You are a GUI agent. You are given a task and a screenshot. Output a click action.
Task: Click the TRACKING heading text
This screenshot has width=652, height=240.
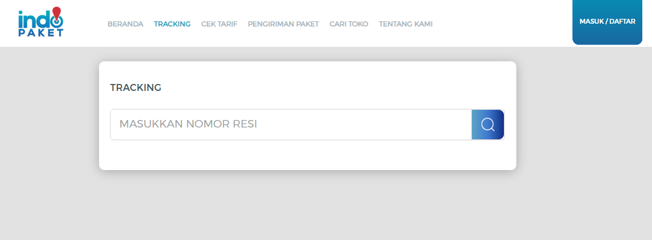(x=136, y=88)
